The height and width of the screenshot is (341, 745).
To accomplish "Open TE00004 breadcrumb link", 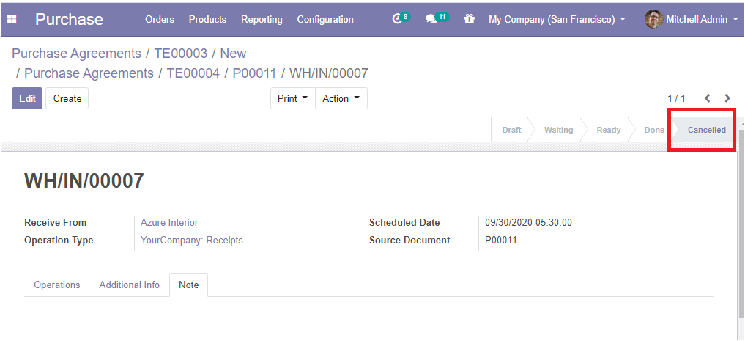I will click(193, 73).
